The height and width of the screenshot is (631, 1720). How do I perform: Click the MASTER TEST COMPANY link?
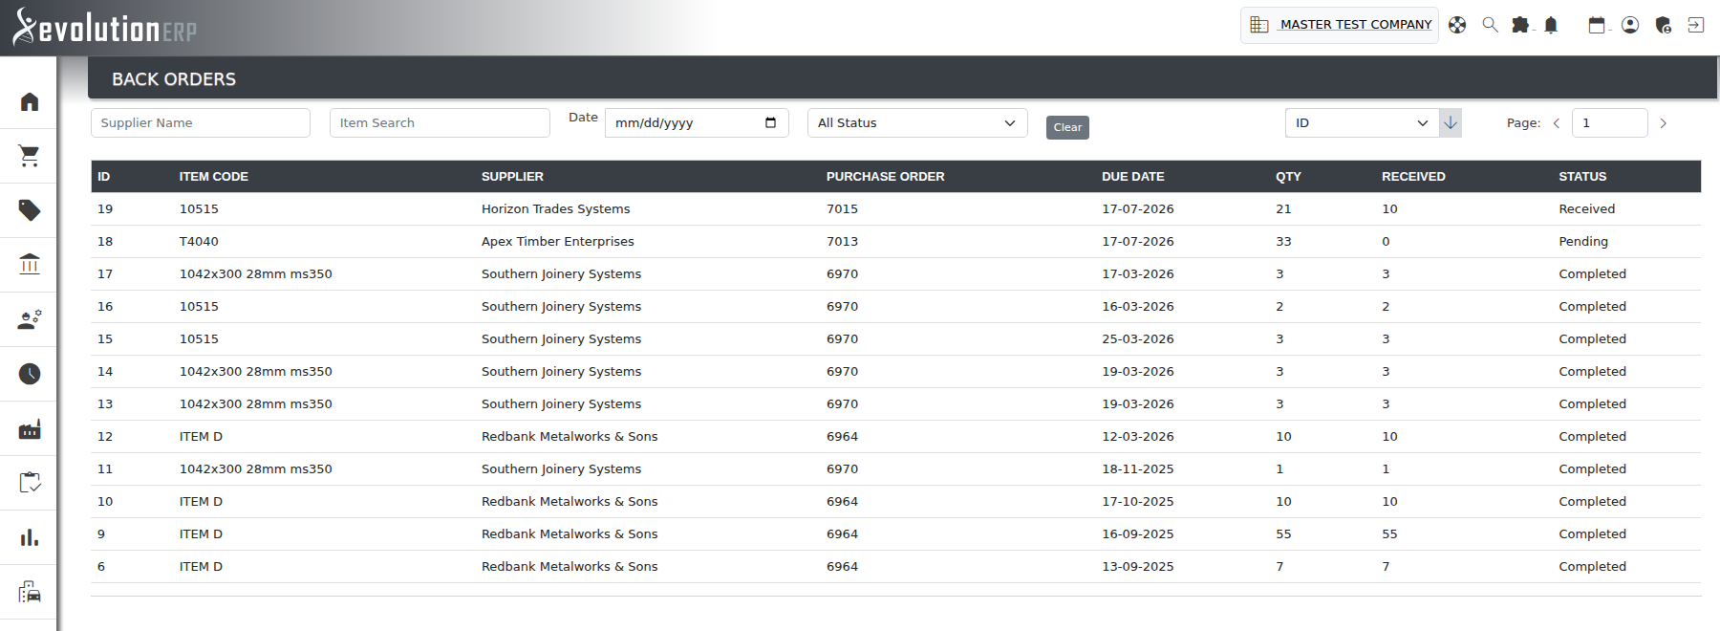(x=1356, y=25)
